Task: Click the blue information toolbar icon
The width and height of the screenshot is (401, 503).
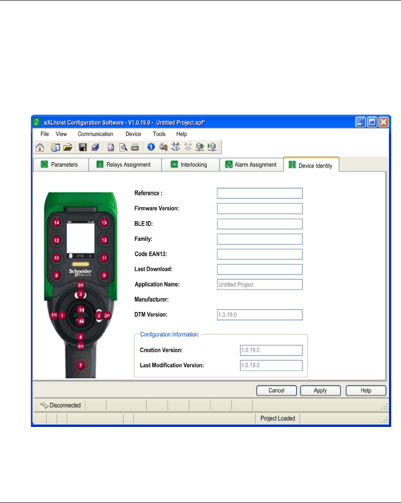Action: pos(150,147)
